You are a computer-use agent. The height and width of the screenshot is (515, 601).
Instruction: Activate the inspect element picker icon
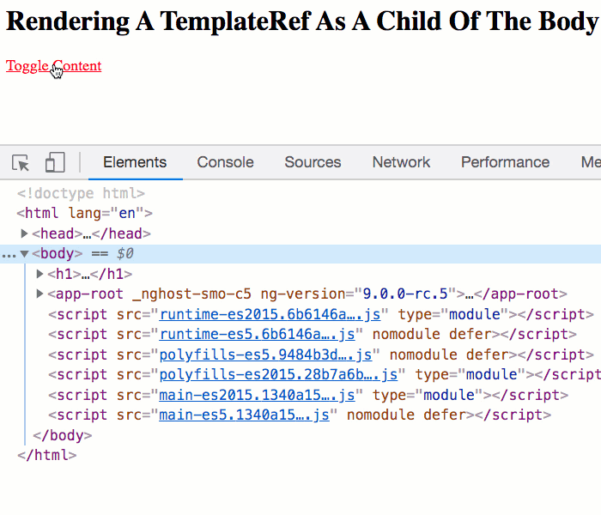(x=21, y=163)
